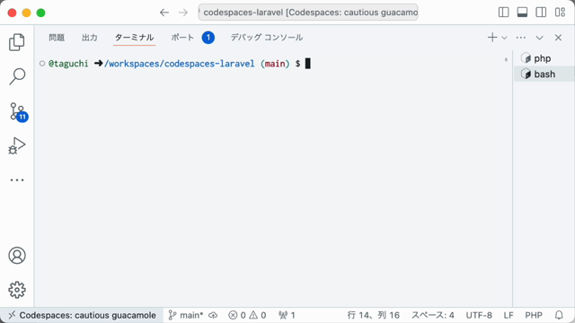
Task: Open the デバッグ コンソール tab
Action: pyautogui.click(x=267, y=38)
